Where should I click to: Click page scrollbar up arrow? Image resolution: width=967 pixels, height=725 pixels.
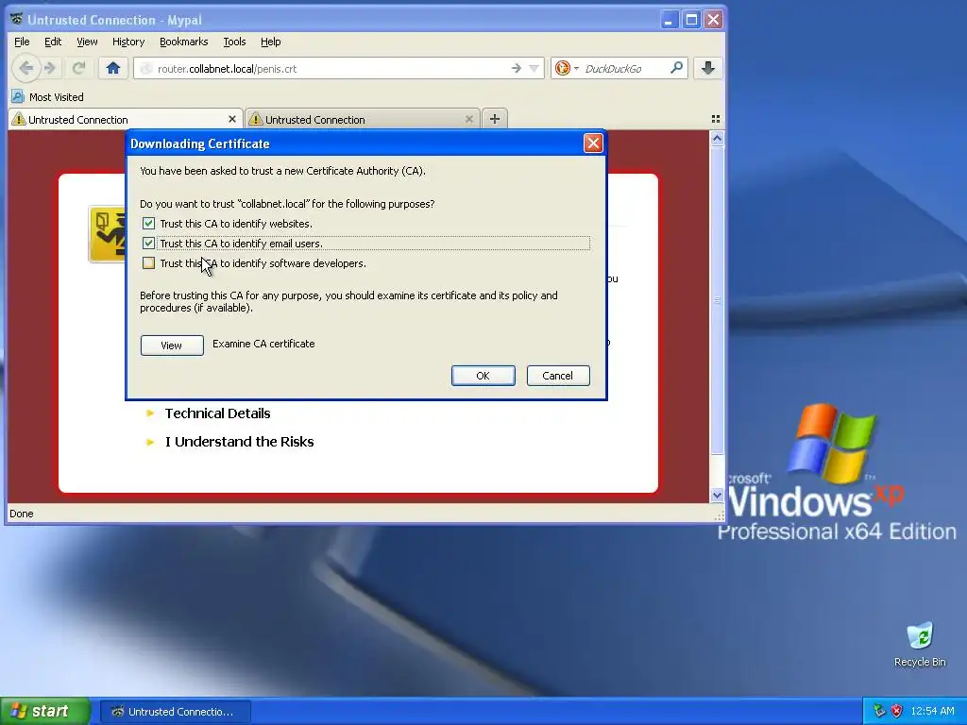tap(717, 139)
